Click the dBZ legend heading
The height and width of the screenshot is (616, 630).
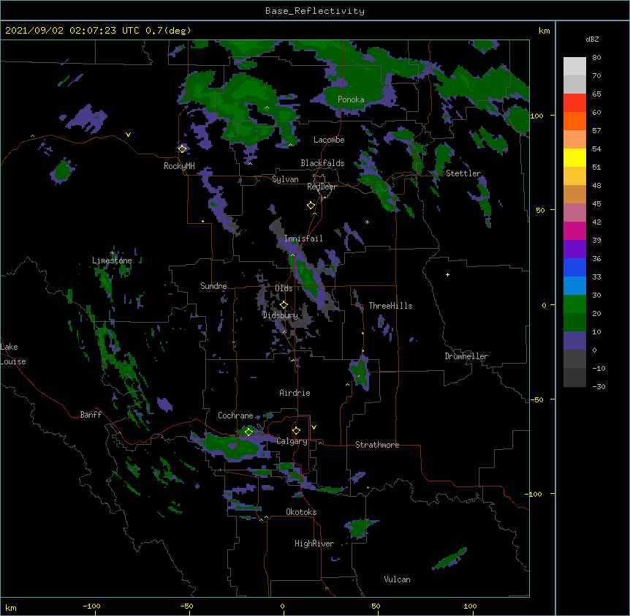tap(592, 40)
